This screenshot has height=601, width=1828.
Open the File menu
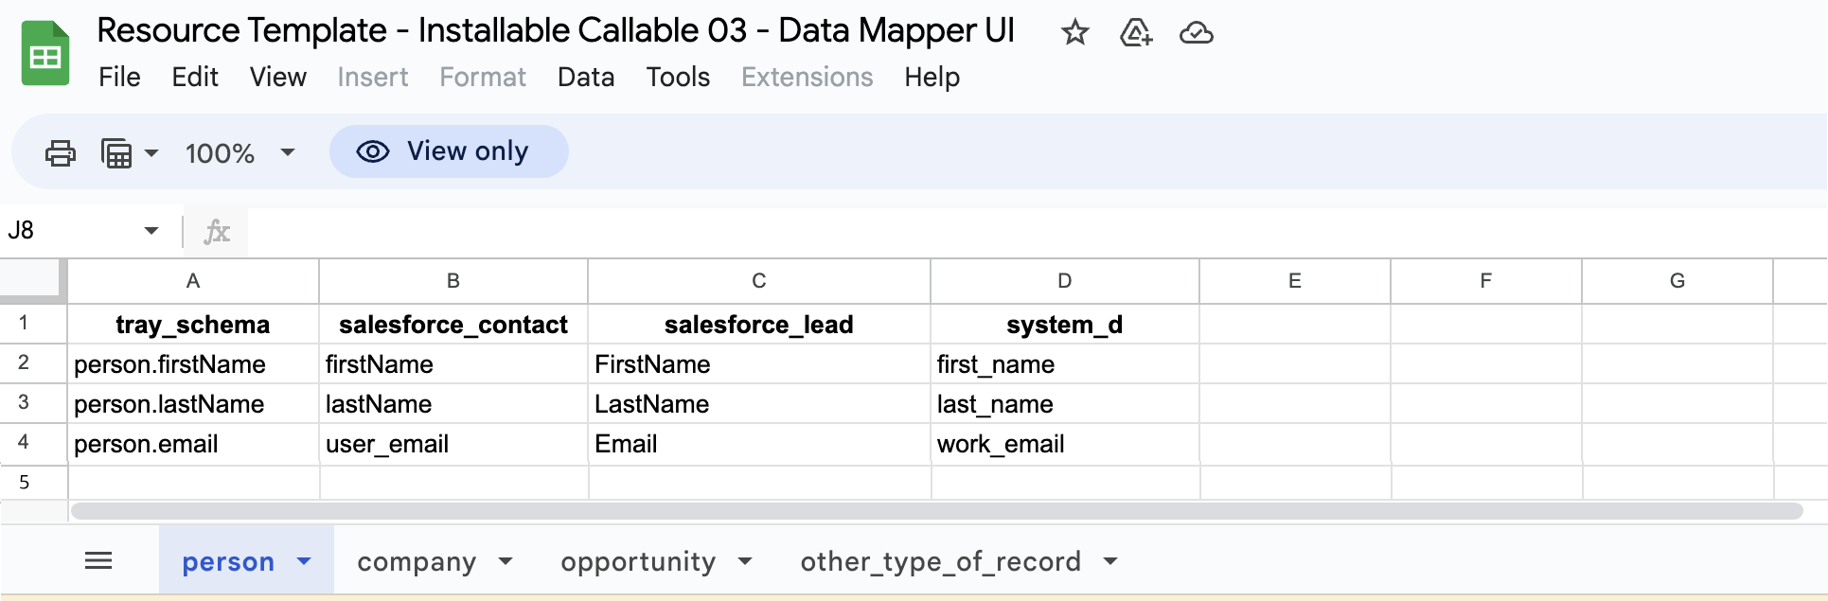(x=119, y=77)
